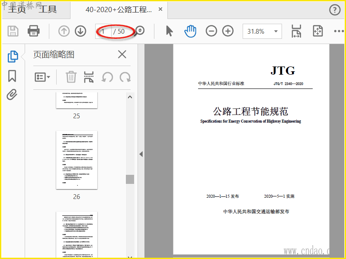Select the arrow selection tool

[169, 31]
